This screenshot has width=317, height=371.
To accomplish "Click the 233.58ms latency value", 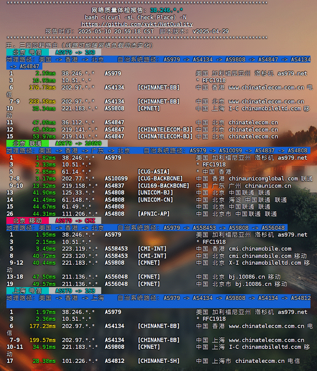I will point(42,102).
